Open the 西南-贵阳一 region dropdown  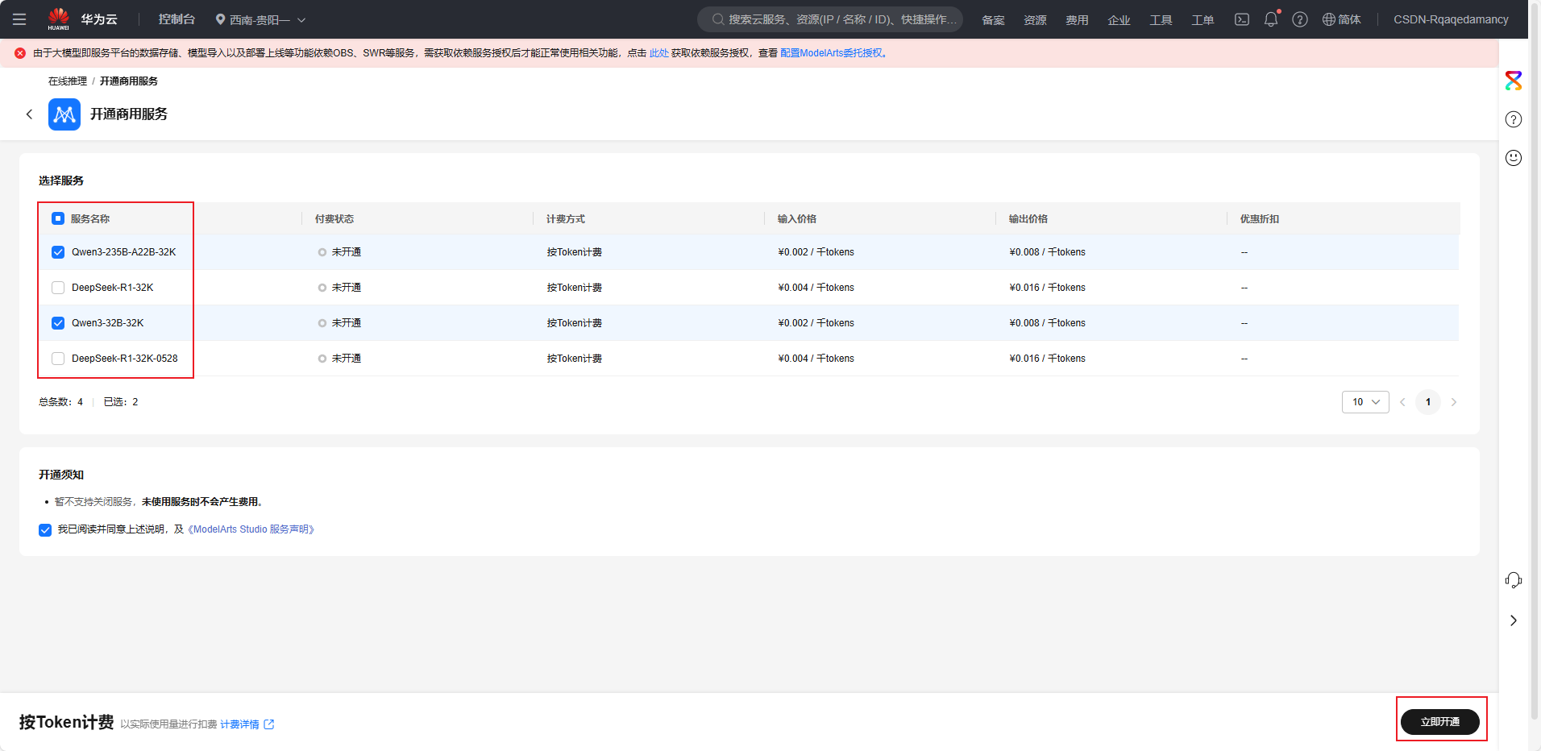pyautogui.click(x=260, y=19)
